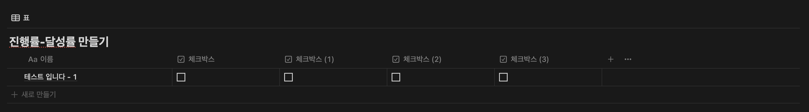Image resolution: width=809 pixels, height=112 pixels.
Task: Toggle the 체크박스 (2) box in the row
Action: (396, 77)
